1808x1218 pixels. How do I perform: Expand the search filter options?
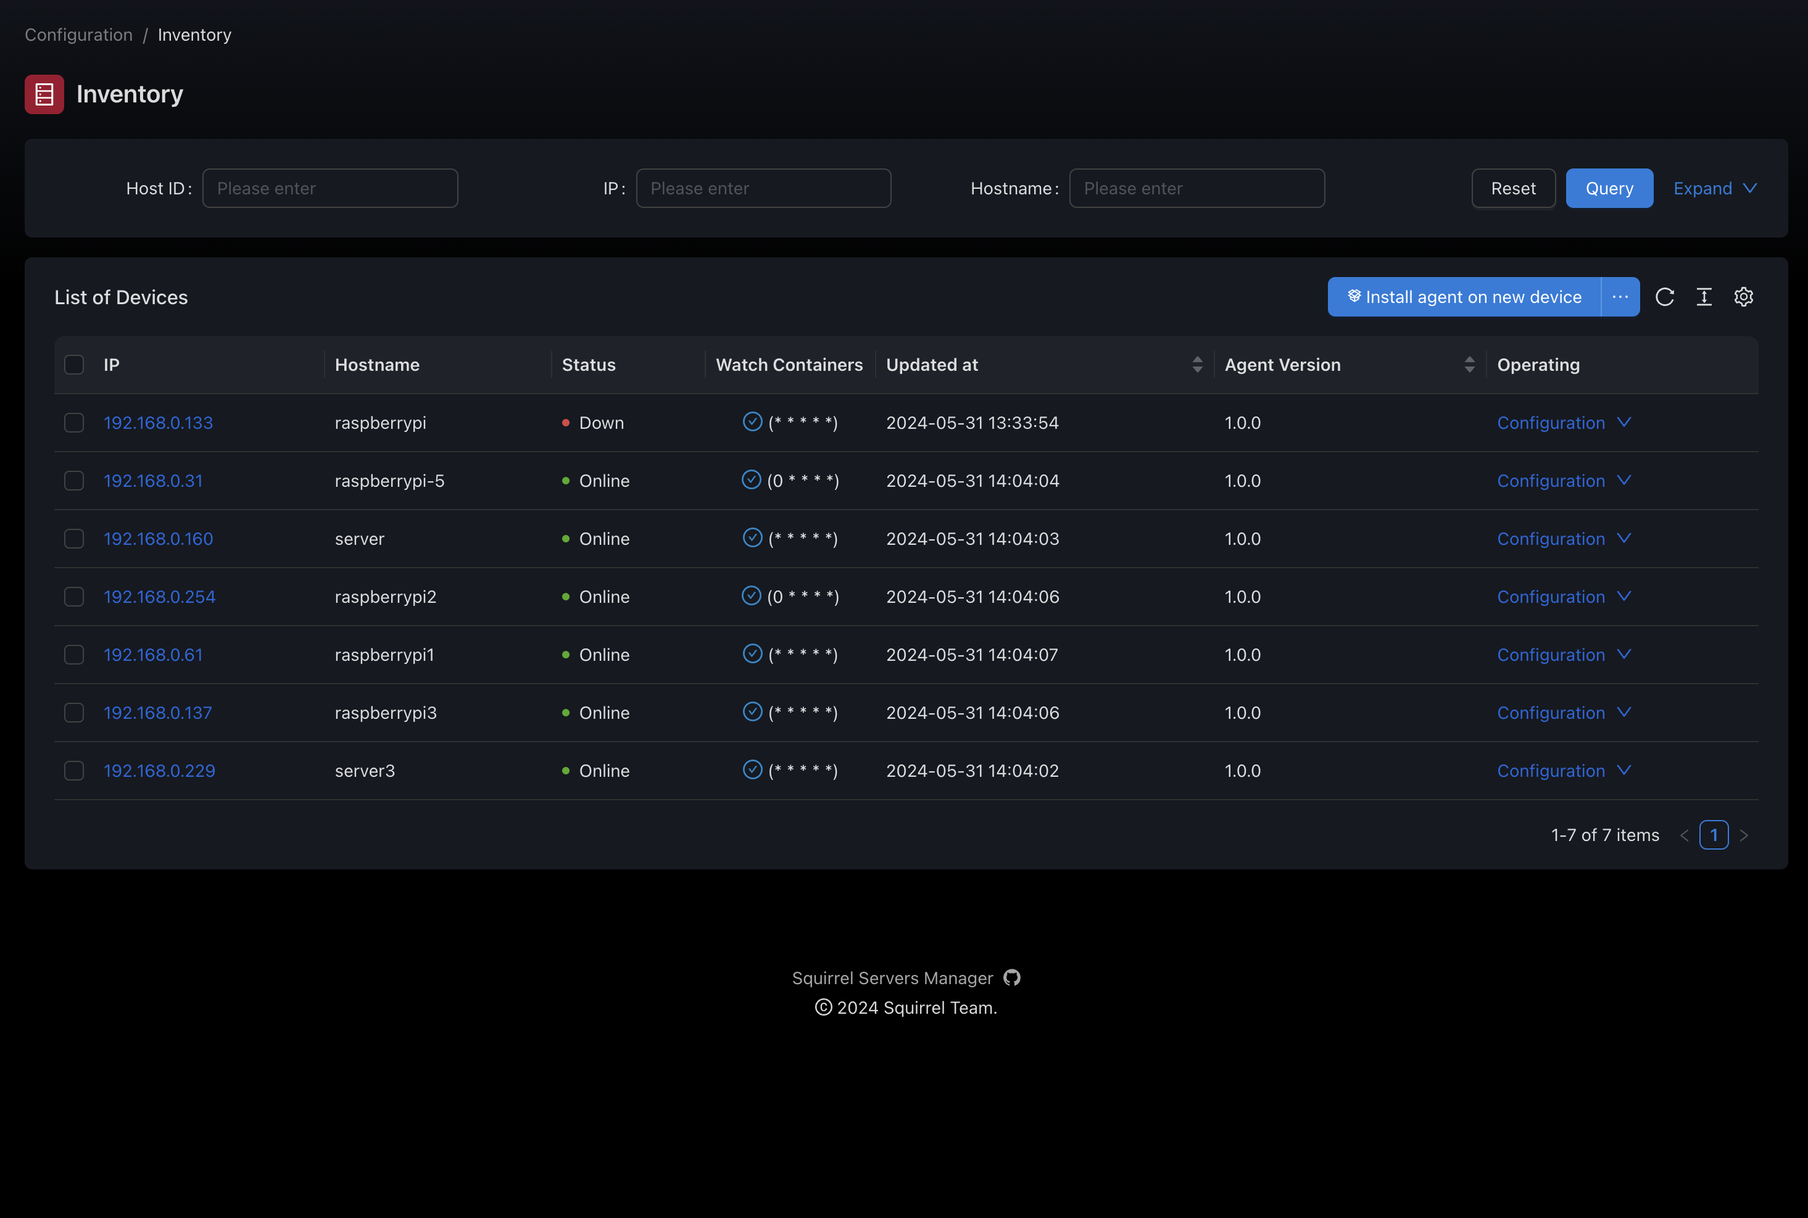click(1715, 188)
